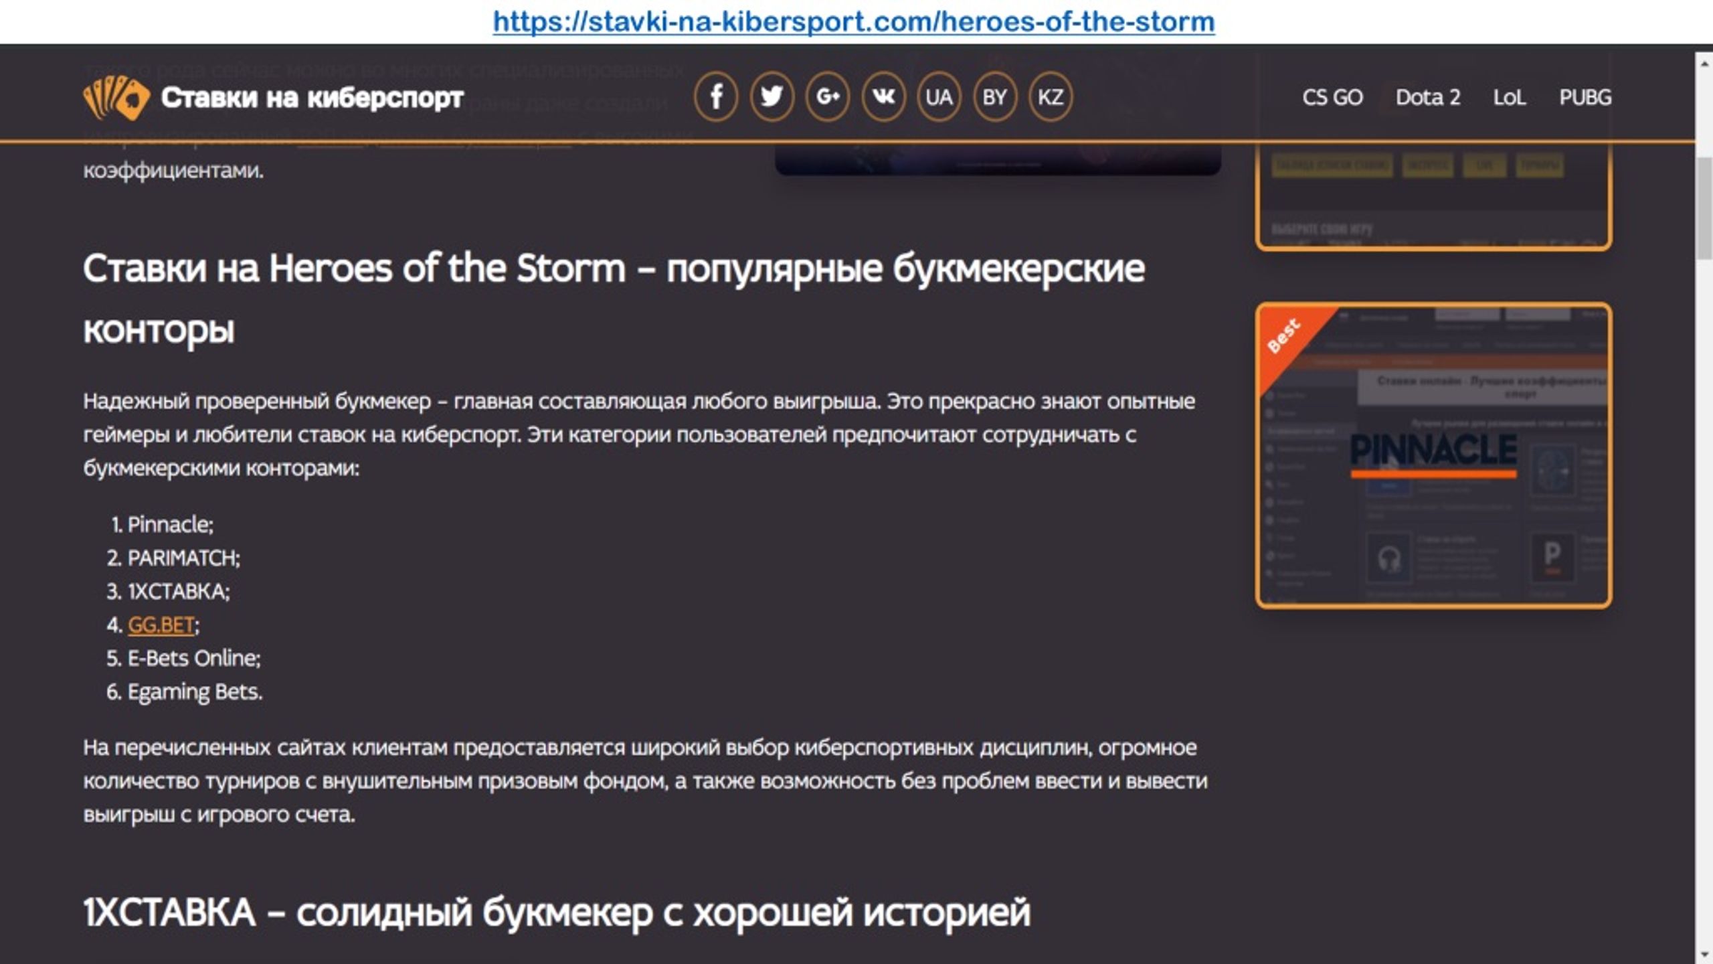Select the UA country circle button
The height and width of the screenshot is (964, 1713).
pyautogui.click(x=939, y=97)
